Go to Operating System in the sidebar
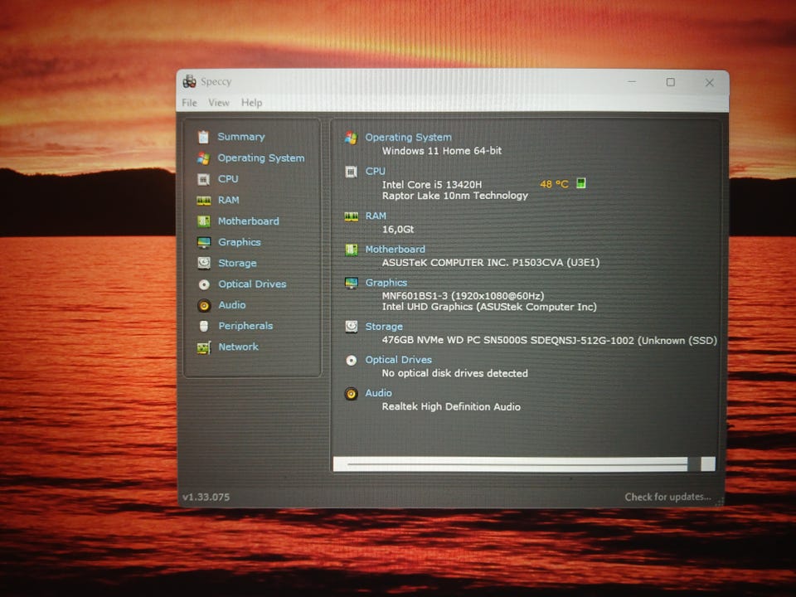 [261, 158]
